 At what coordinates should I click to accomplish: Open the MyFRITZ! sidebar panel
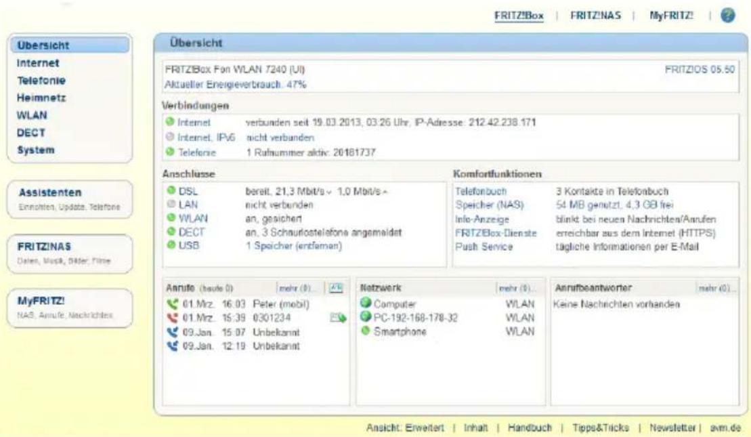[70, 308]
